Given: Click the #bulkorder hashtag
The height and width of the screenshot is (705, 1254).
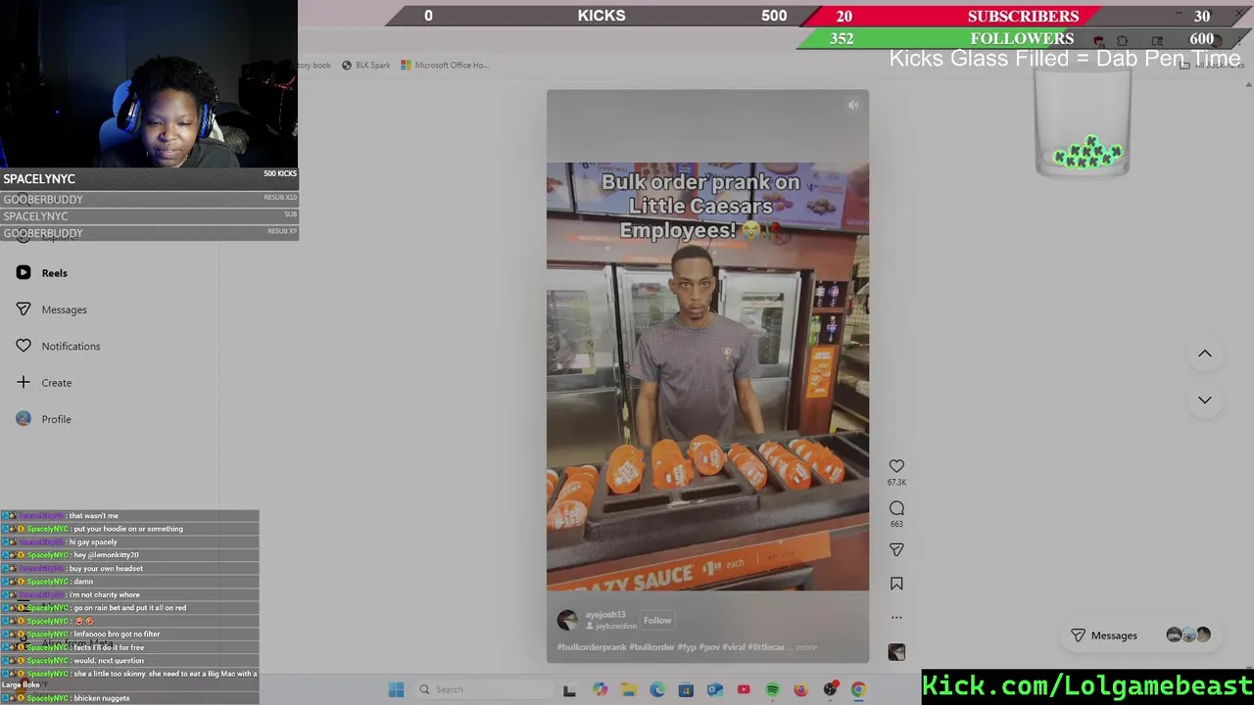Looking at the screenshot, I should [651, 647].
